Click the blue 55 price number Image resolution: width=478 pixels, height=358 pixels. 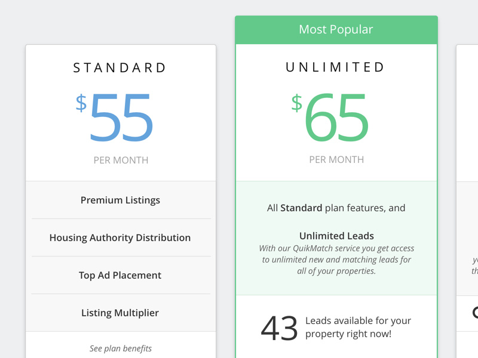122,118
